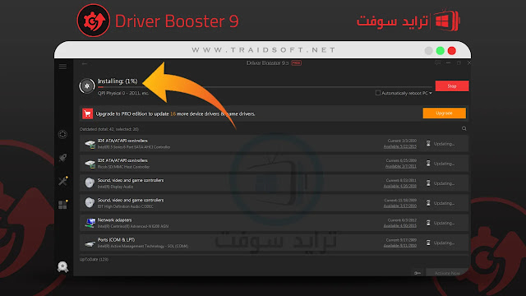Click 'Outdated (total: 42, selected: 26)' header
526x296 pixels.
pyautogui.click(x=109, y=129)
